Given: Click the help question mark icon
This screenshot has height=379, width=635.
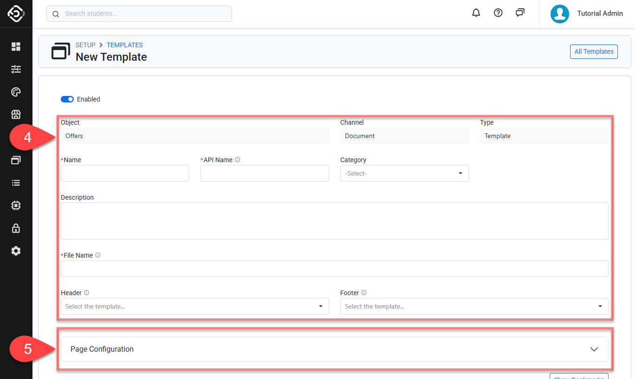Looking at the screenshot, I should click(498, 13).
